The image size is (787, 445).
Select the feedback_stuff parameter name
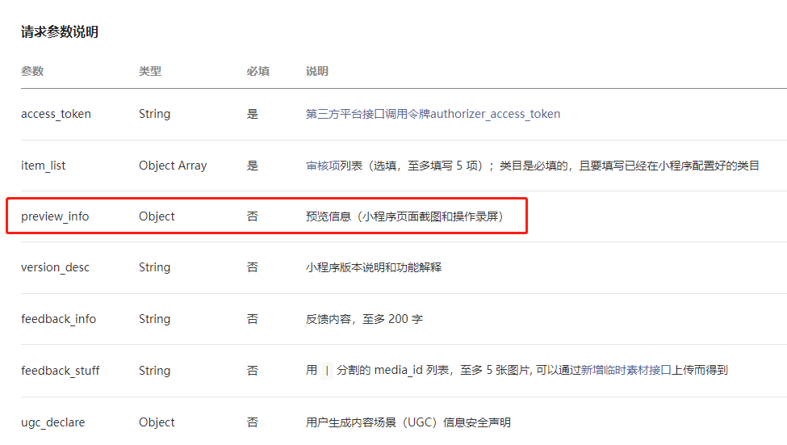tap(61, 371)
